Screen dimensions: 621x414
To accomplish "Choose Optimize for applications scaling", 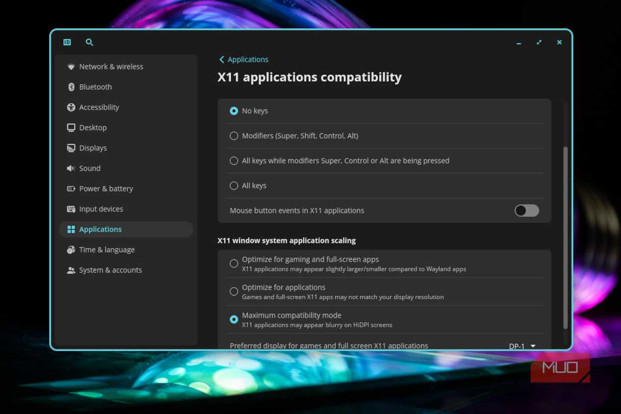I will point(234,291).
